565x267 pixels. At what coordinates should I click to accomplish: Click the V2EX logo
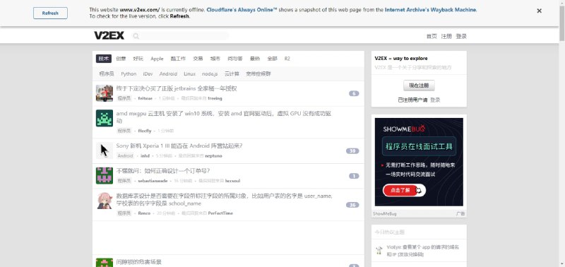(x=109, y=35)
